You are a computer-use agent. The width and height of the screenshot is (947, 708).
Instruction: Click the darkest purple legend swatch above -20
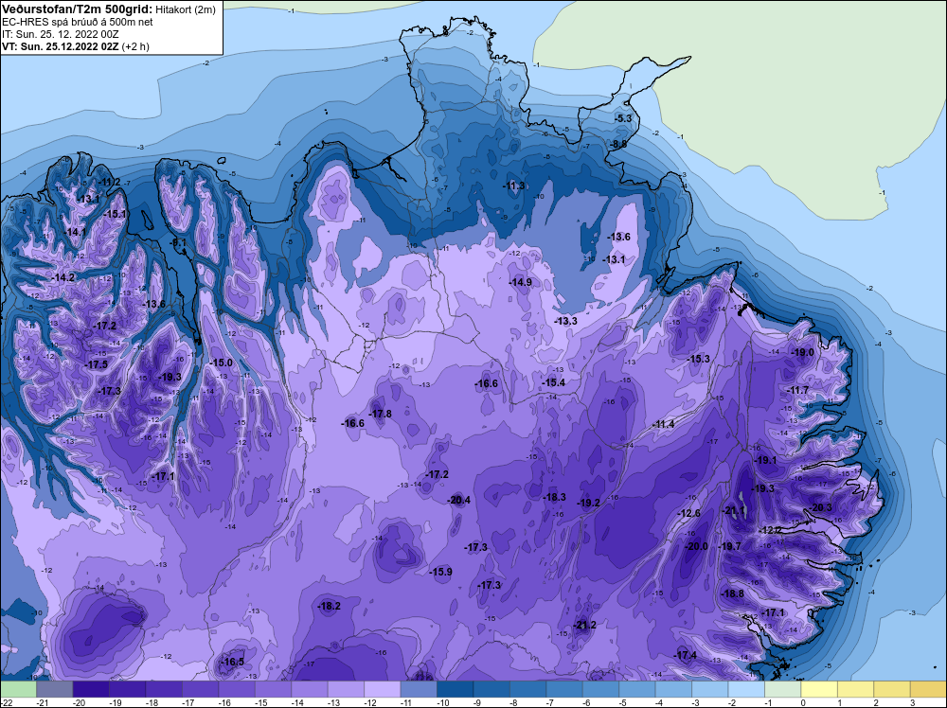click(91, 689)
